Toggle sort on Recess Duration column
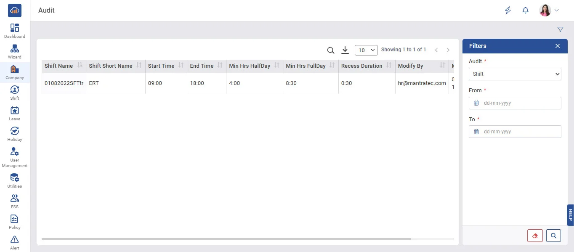 [x=389, y=66]
